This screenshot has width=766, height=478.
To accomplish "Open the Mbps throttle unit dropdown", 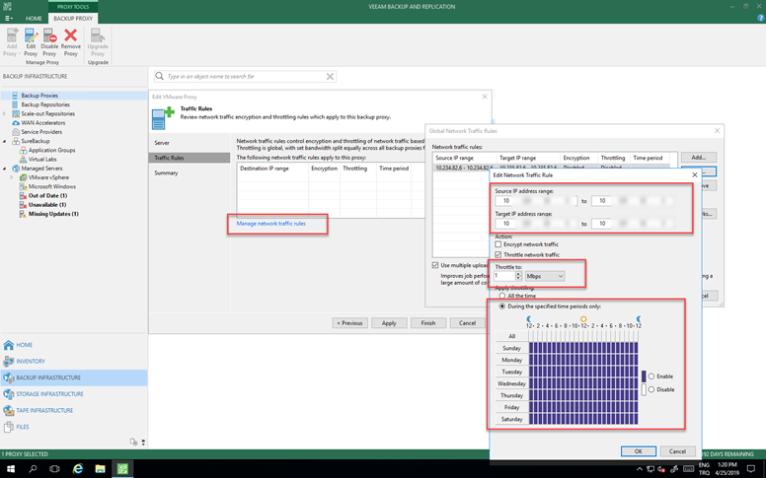I will (x=545, y=276).
